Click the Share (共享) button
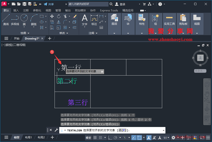Image resolution: width=212 pixels, height=142 pixels. pos(49,4)
